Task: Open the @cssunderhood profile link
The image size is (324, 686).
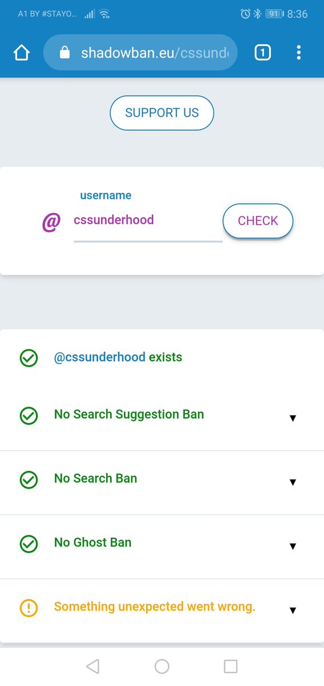Action: 99,358
